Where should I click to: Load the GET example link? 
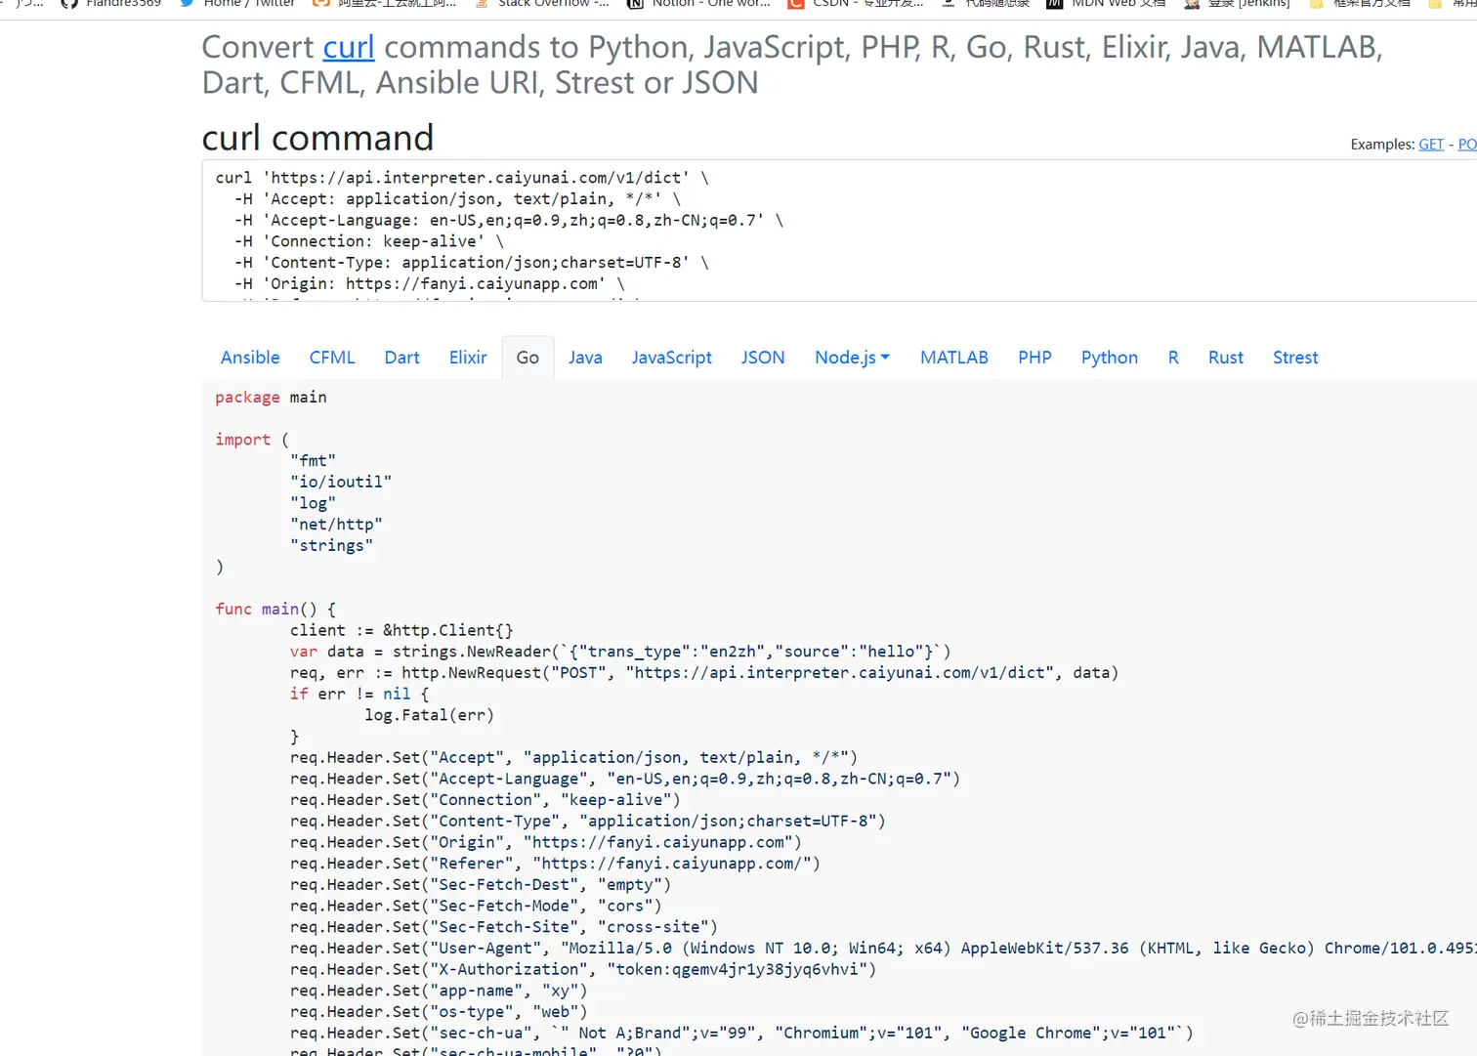click(1430, 145)
